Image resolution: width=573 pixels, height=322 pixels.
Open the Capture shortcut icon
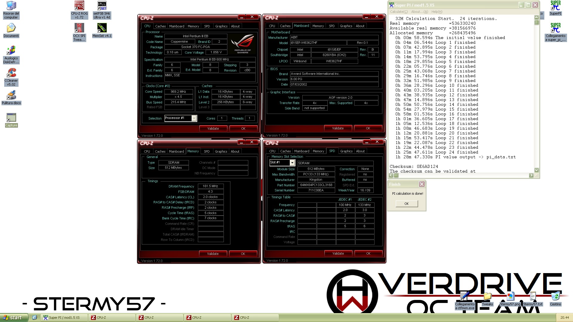(11, 120)
